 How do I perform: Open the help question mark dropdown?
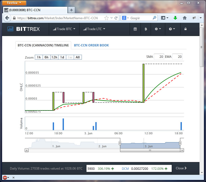click(x=172, y=29)
